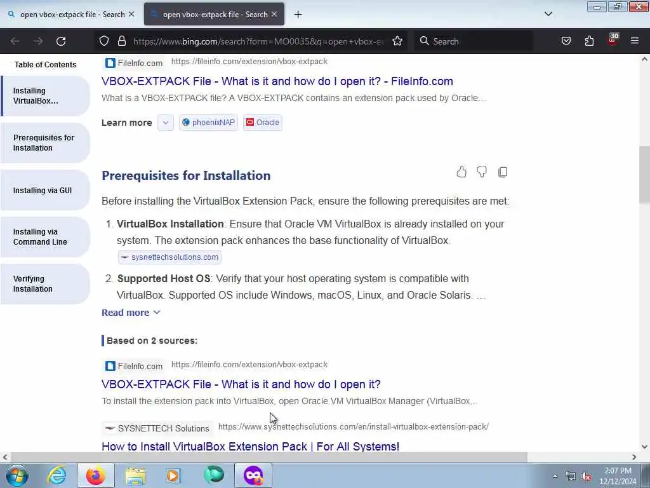Close the first open vbox-extpack tab
The image size is (650, 488).
[x=131, y=14]
